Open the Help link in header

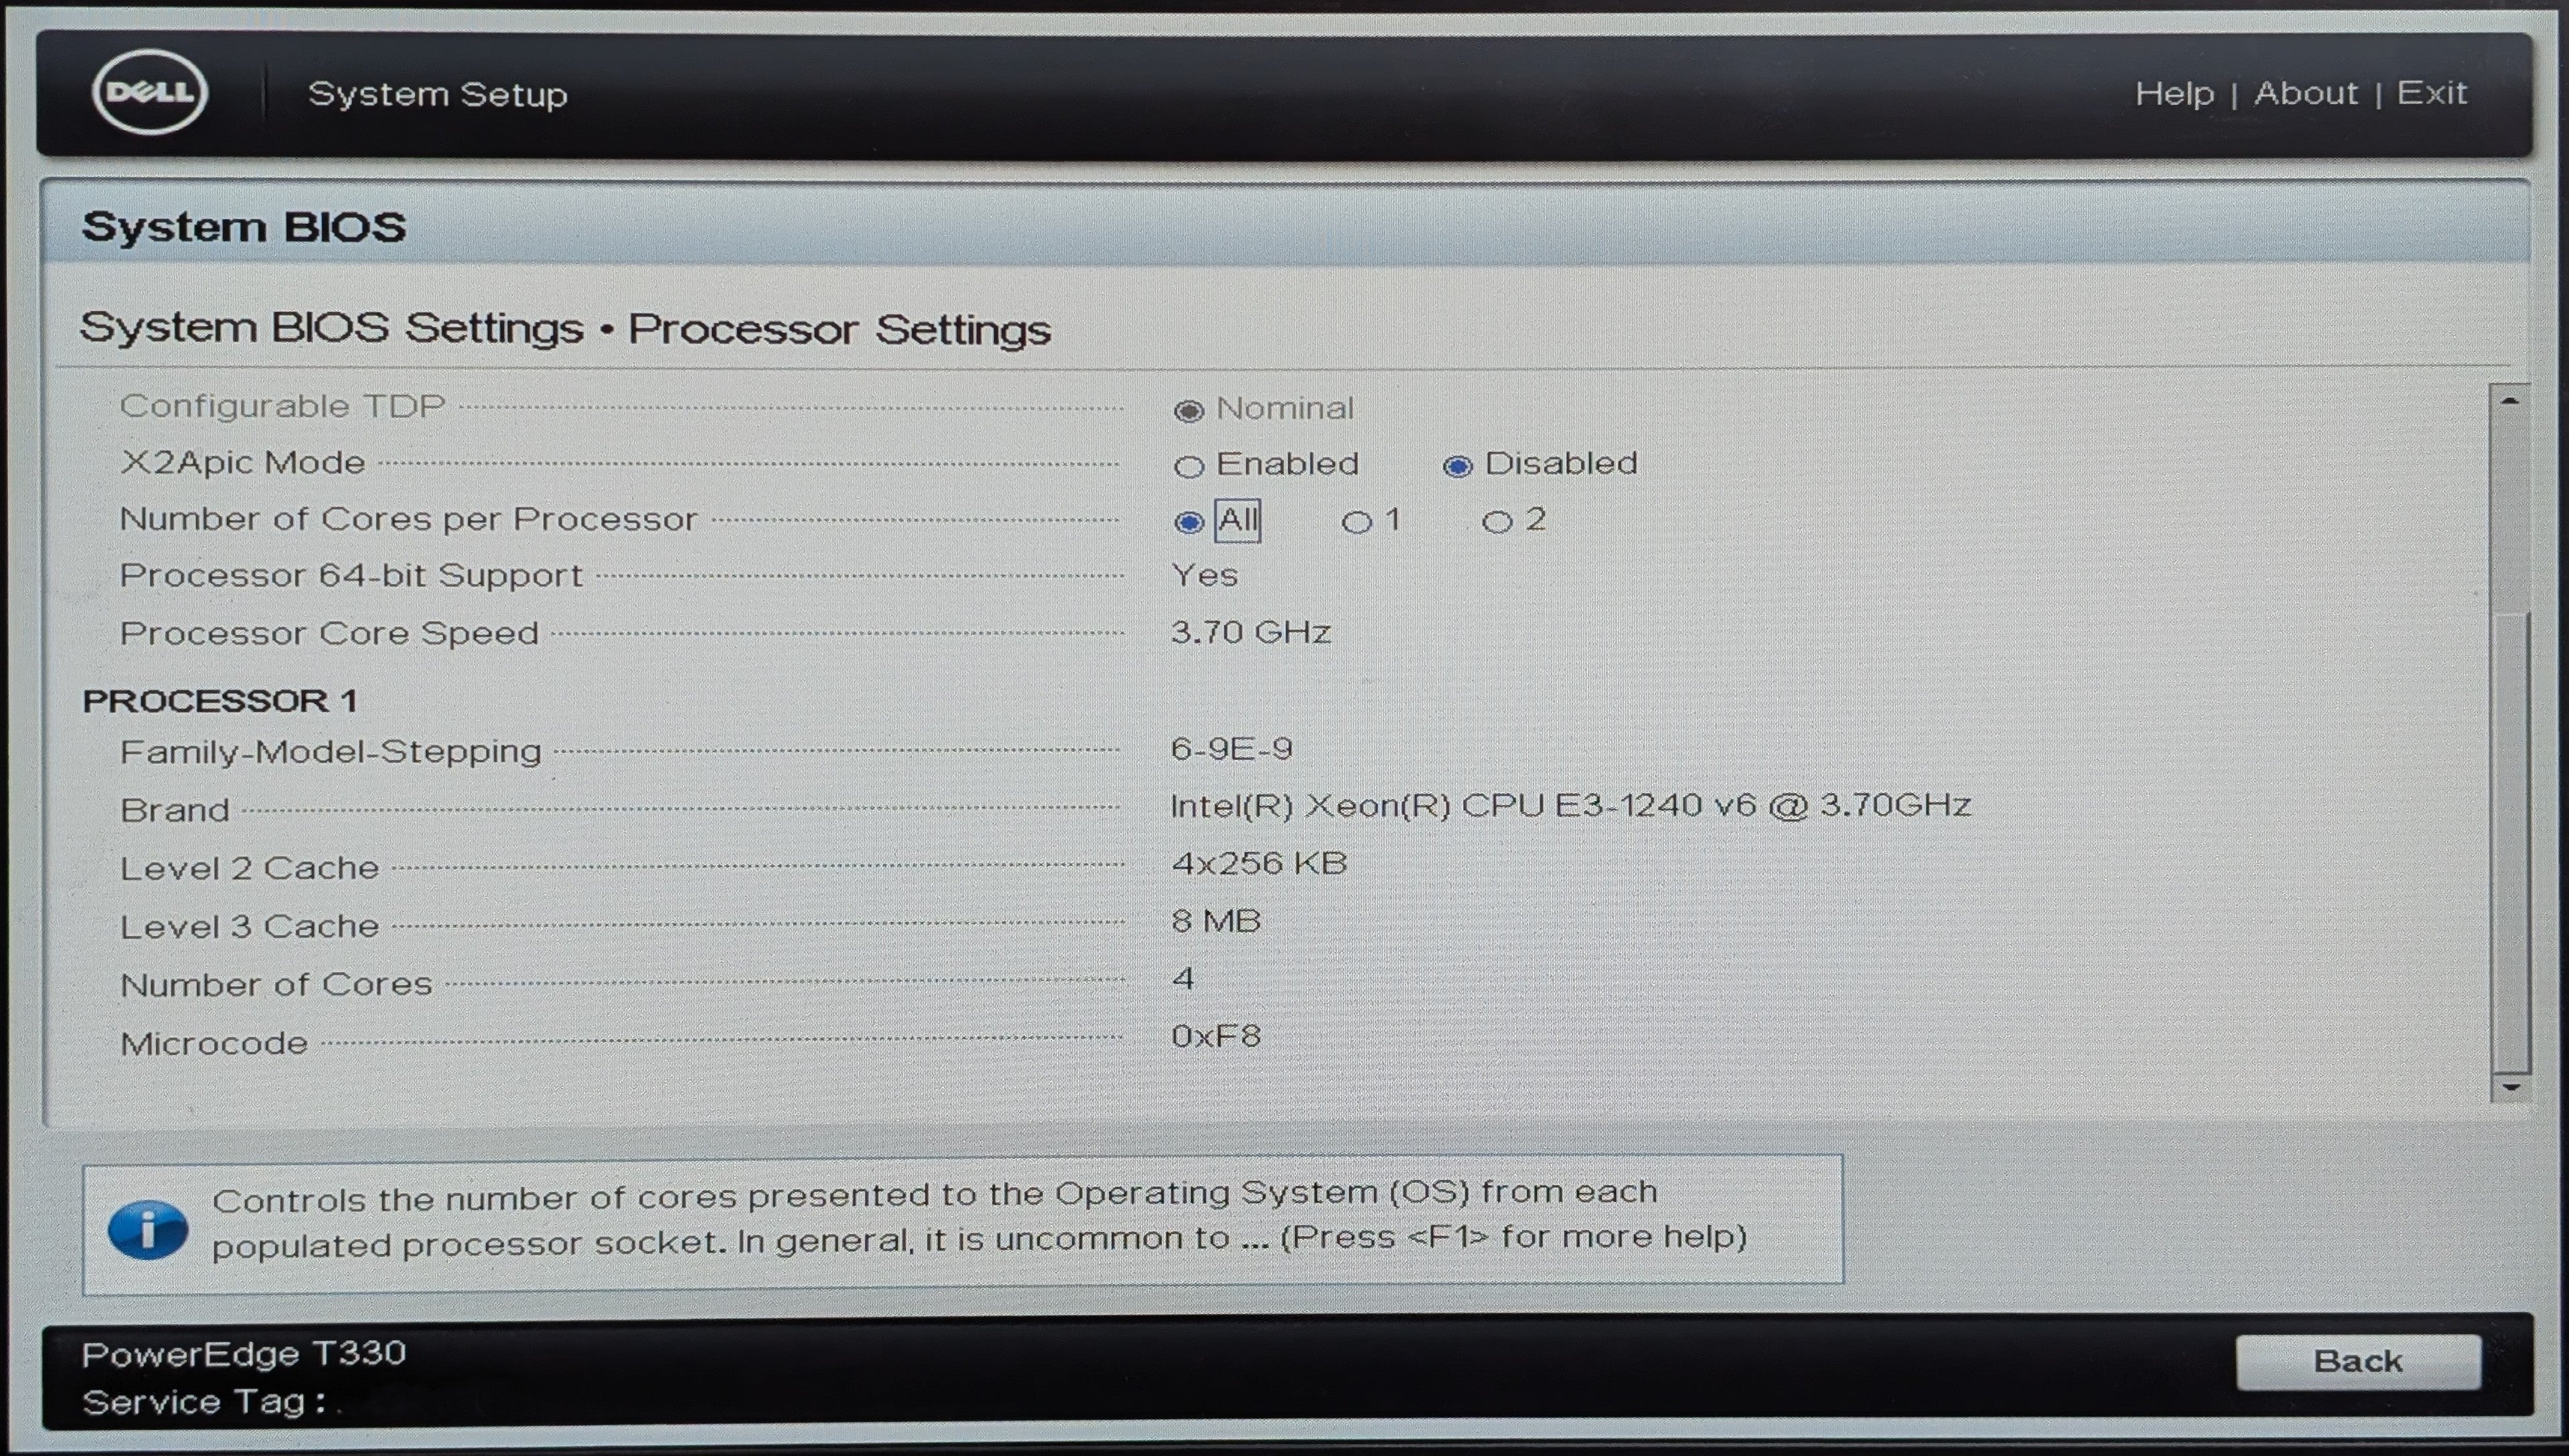[x=2174, y=94]
